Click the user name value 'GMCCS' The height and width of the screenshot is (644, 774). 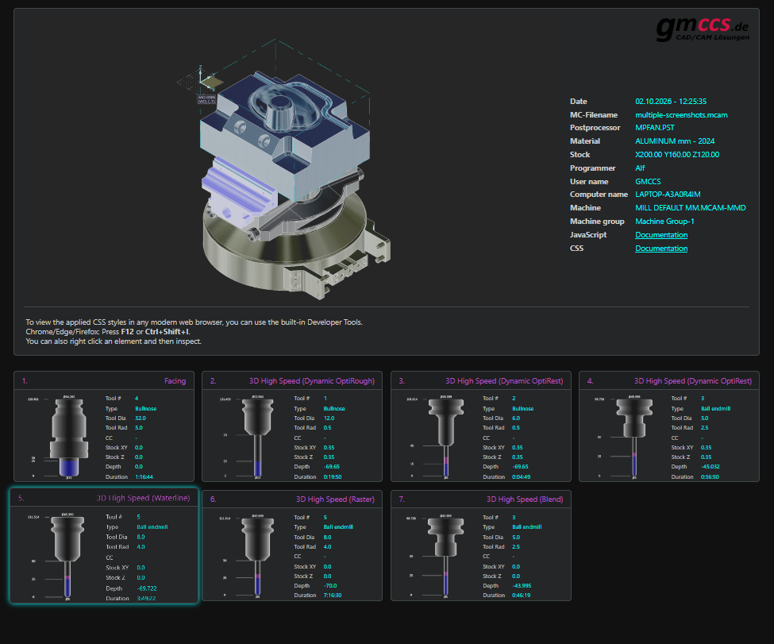tap(648, 181)
